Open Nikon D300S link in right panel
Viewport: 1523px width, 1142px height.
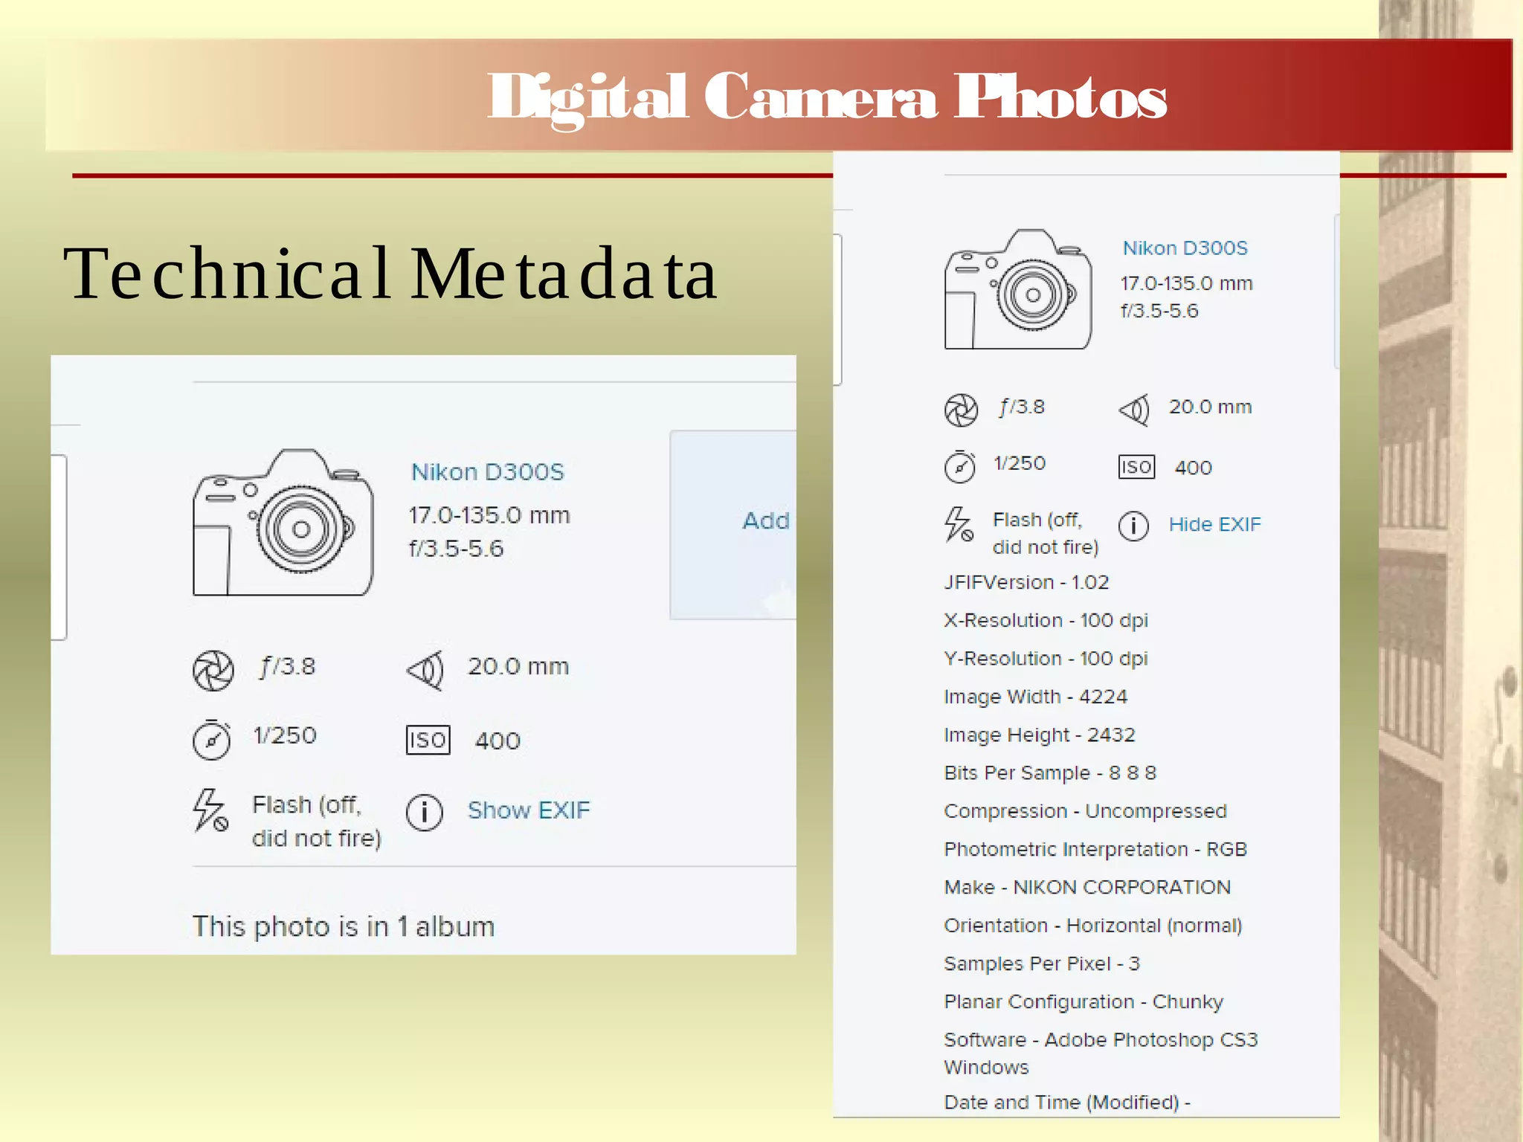(x=1185, y=248)
